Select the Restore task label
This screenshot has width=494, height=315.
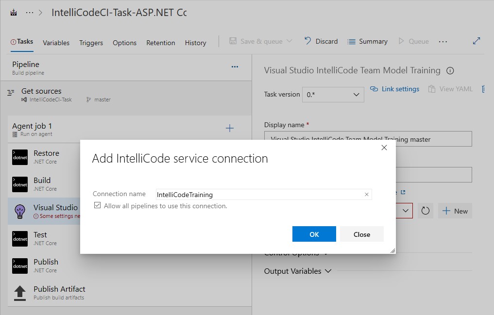46,153
